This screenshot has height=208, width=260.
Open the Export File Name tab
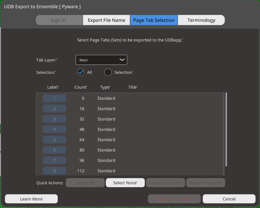(106, 20)
